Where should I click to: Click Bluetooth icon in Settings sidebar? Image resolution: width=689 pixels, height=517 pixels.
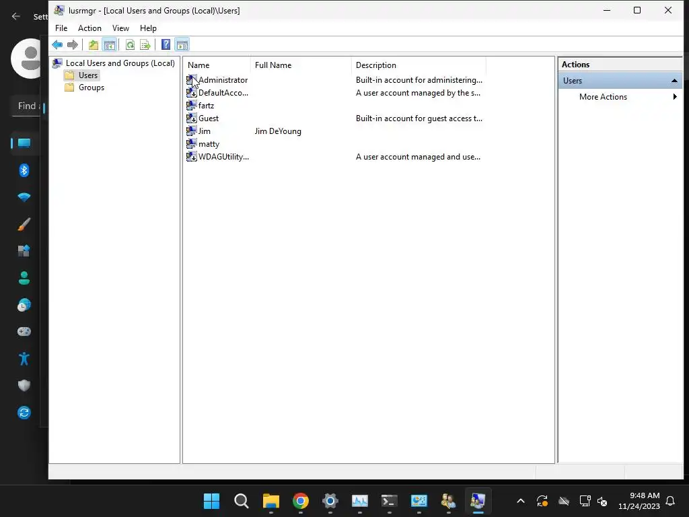coord(24,170)
